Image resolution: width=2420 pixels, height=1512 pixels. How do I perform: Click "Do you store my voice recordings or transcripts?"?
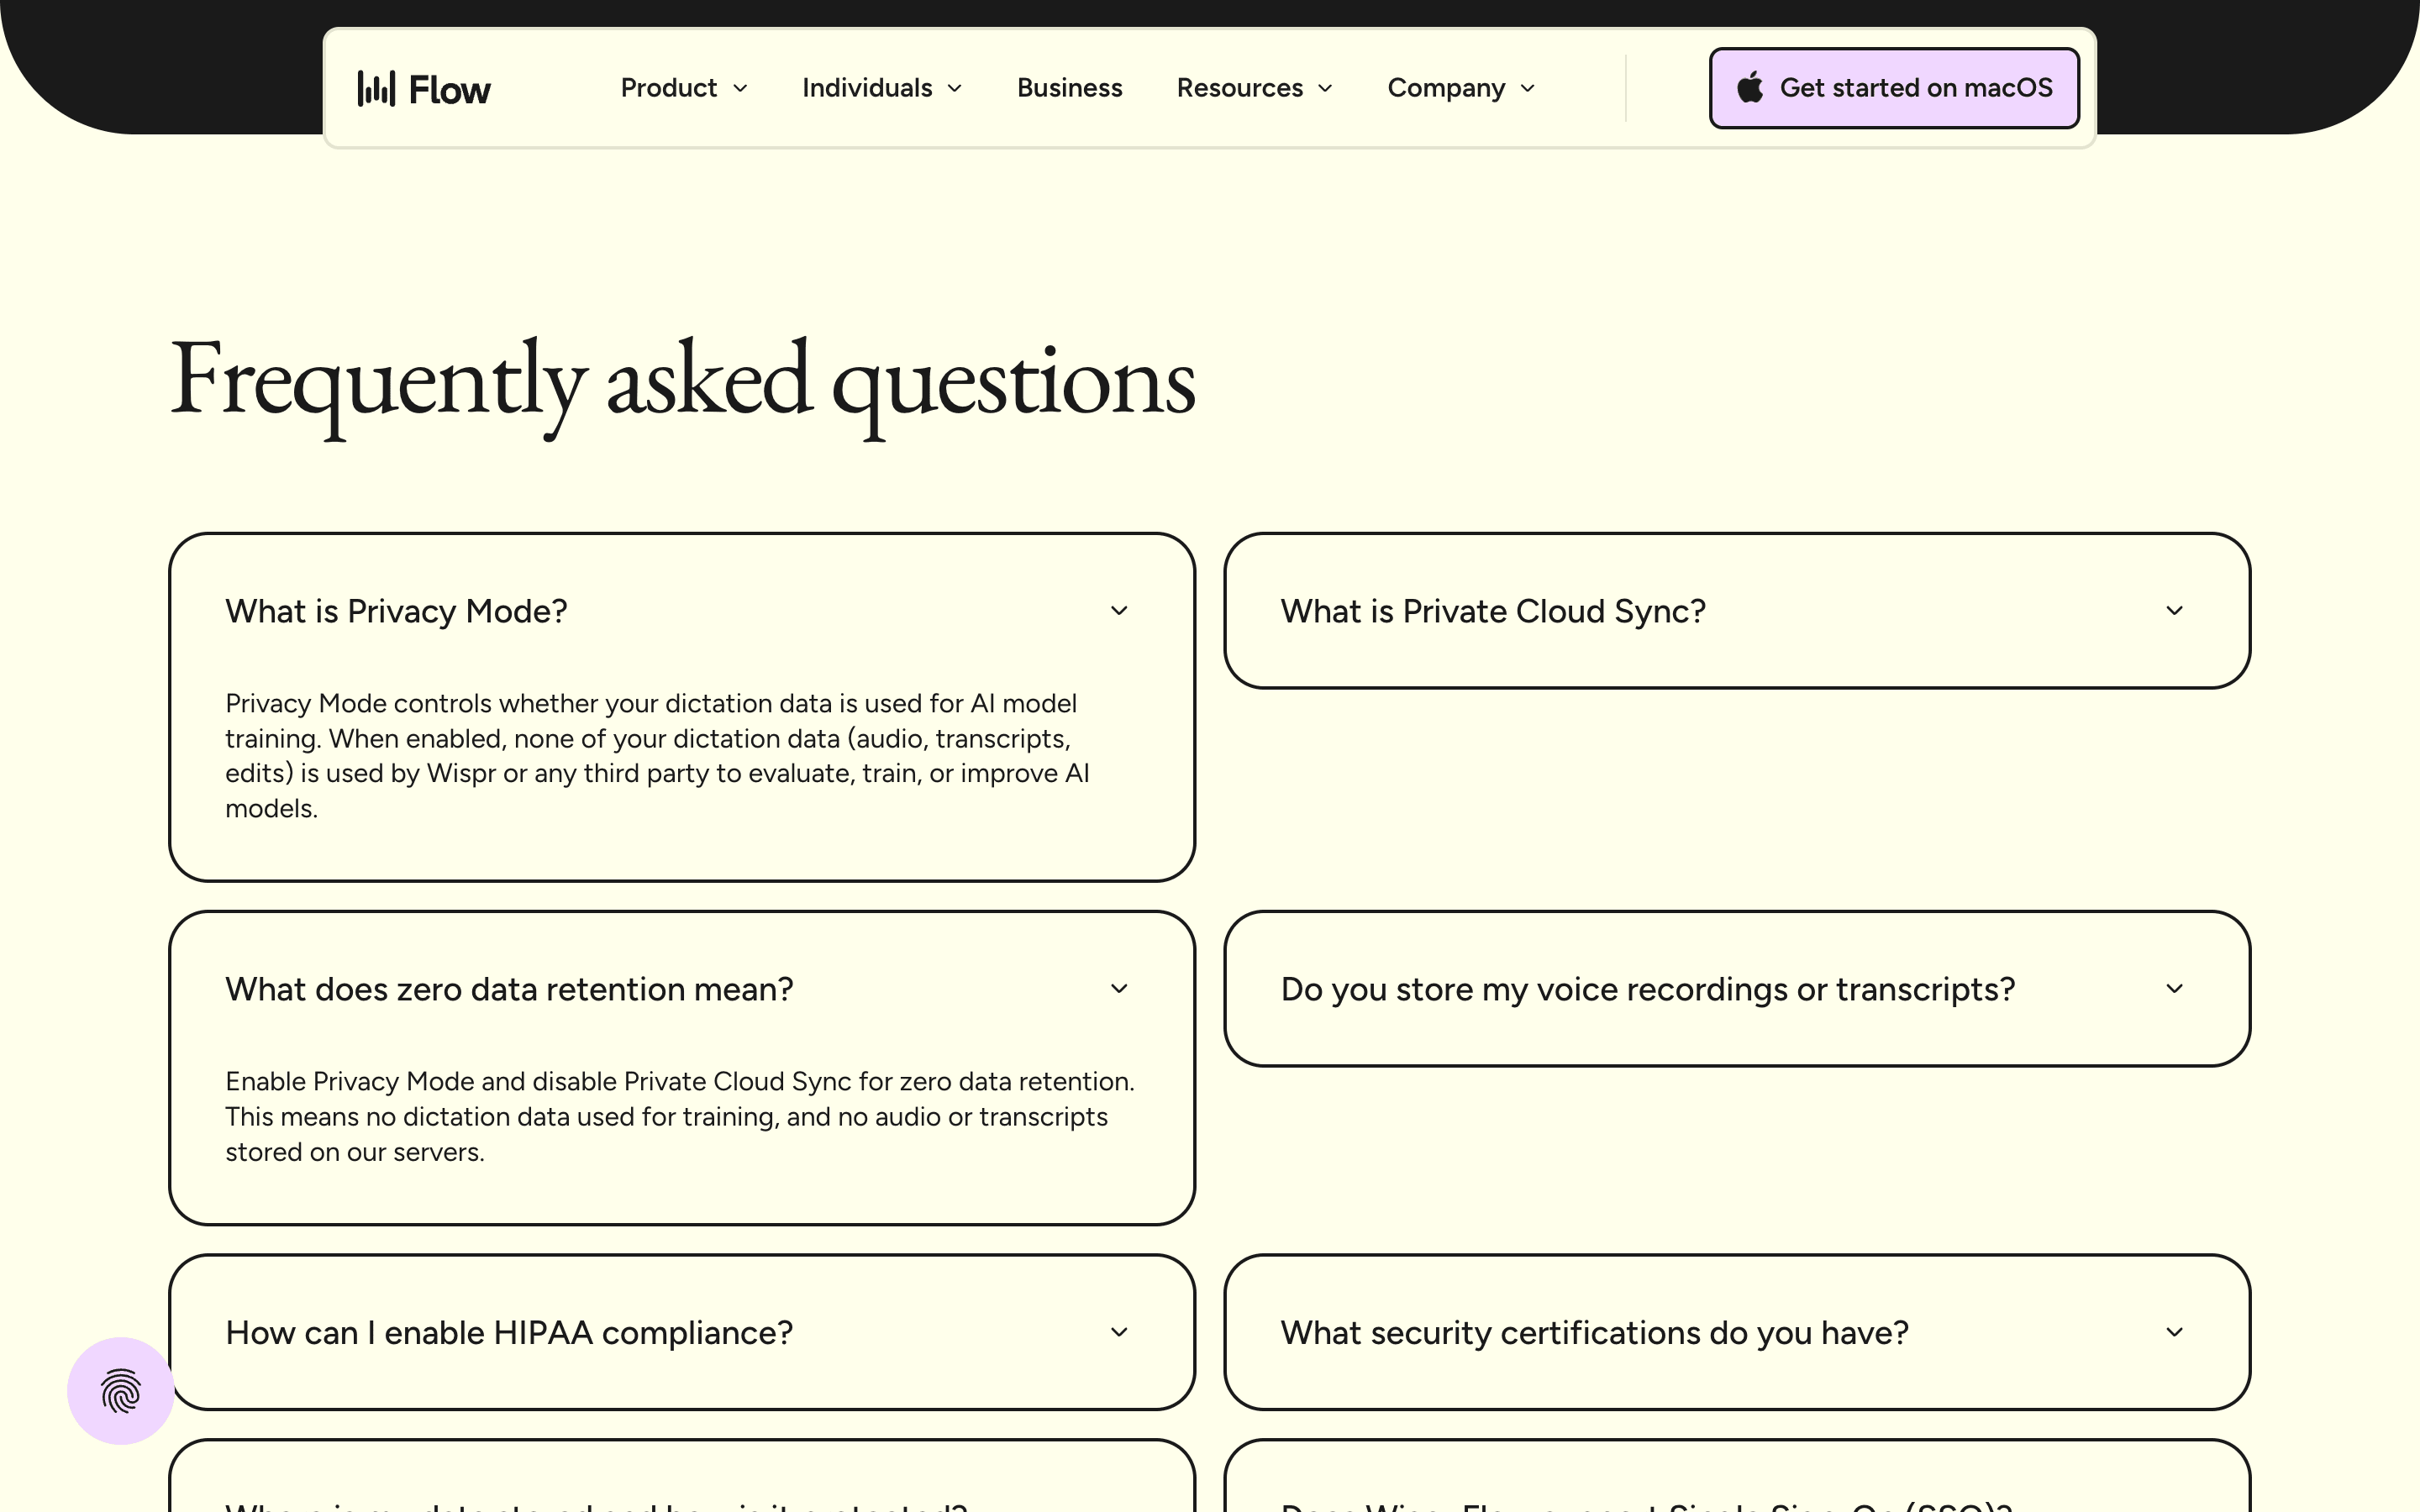(x=1648, y=989)
